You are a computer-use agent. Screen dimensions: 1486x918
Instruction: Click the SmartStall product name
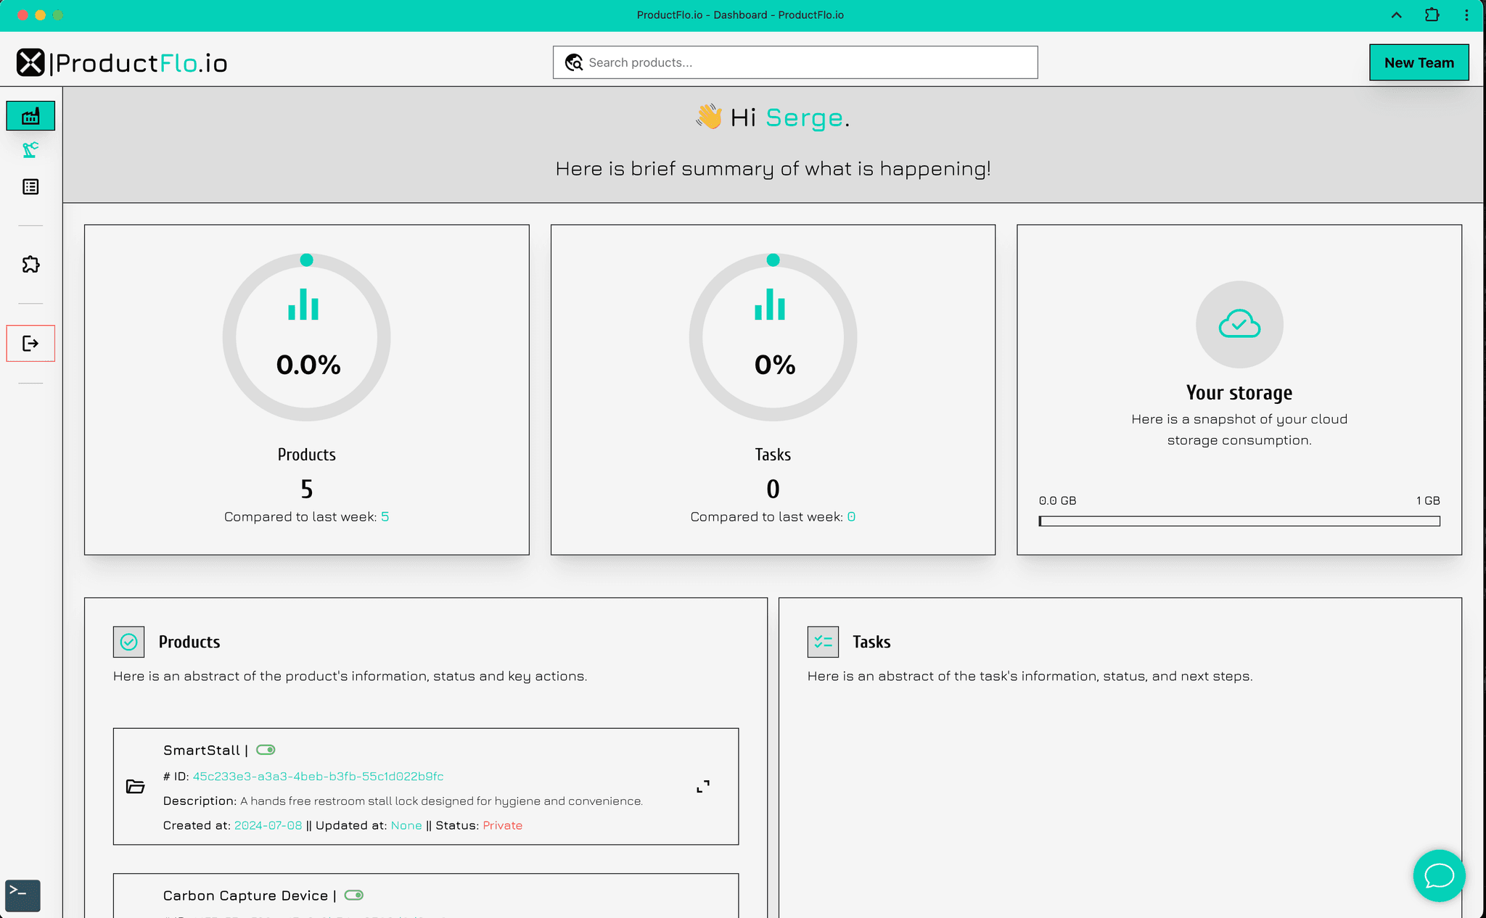tap(202, 750)
